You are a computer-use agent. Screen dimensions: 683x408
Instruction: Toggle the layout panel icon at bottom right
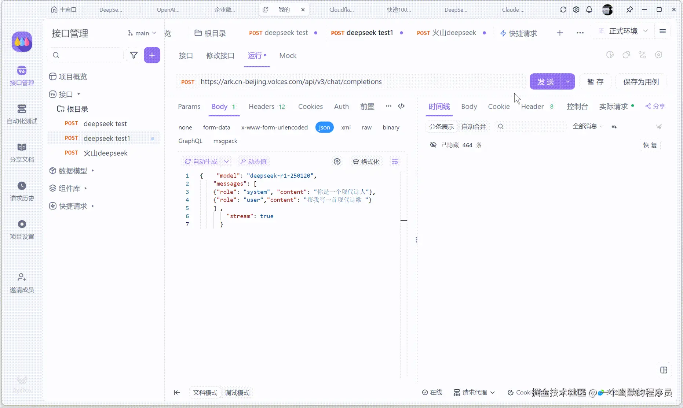pyautogui.click(x=664, y=370)
